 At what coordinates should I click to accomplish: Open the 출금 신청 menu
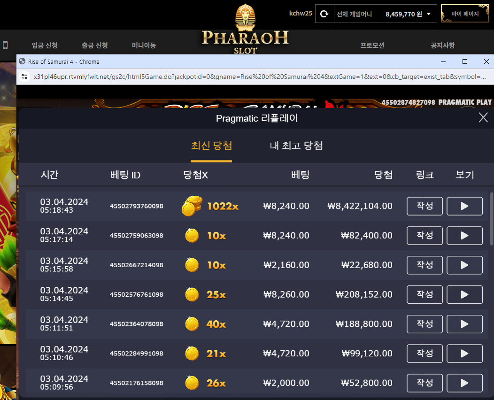click(95, 46)
